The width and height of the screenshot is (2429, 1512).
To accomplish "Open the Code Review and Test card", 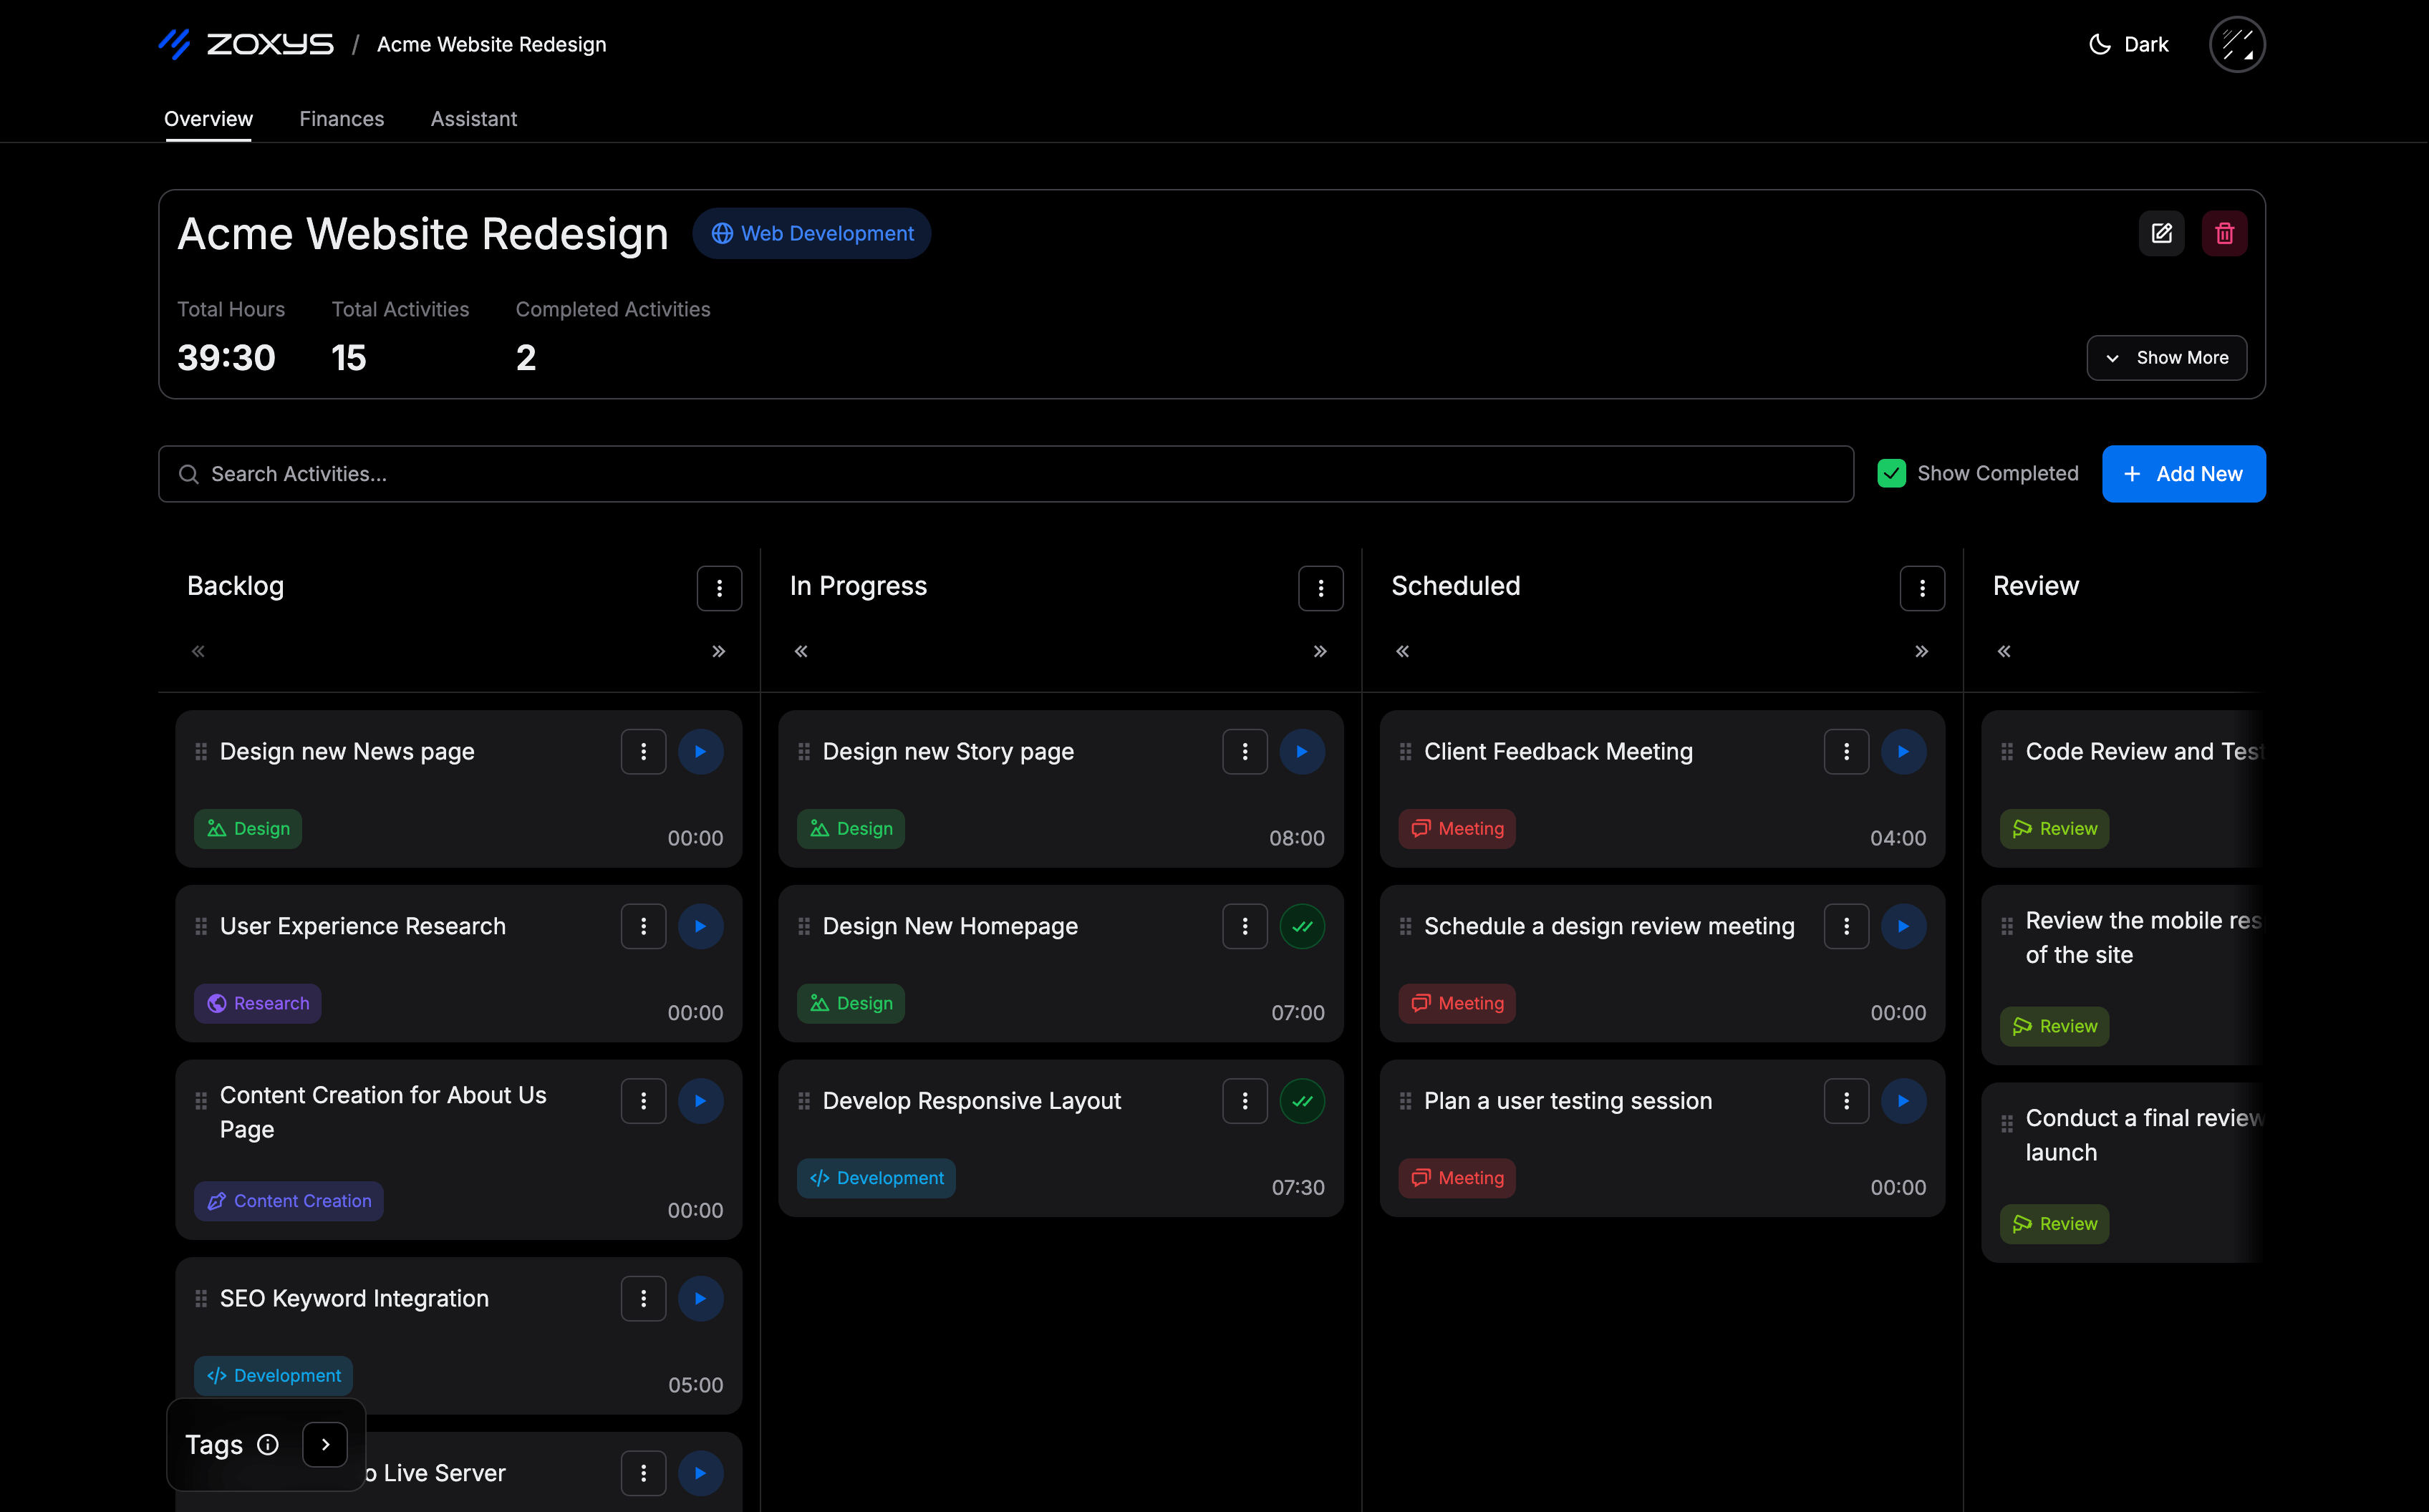I will click(2123, 788).
